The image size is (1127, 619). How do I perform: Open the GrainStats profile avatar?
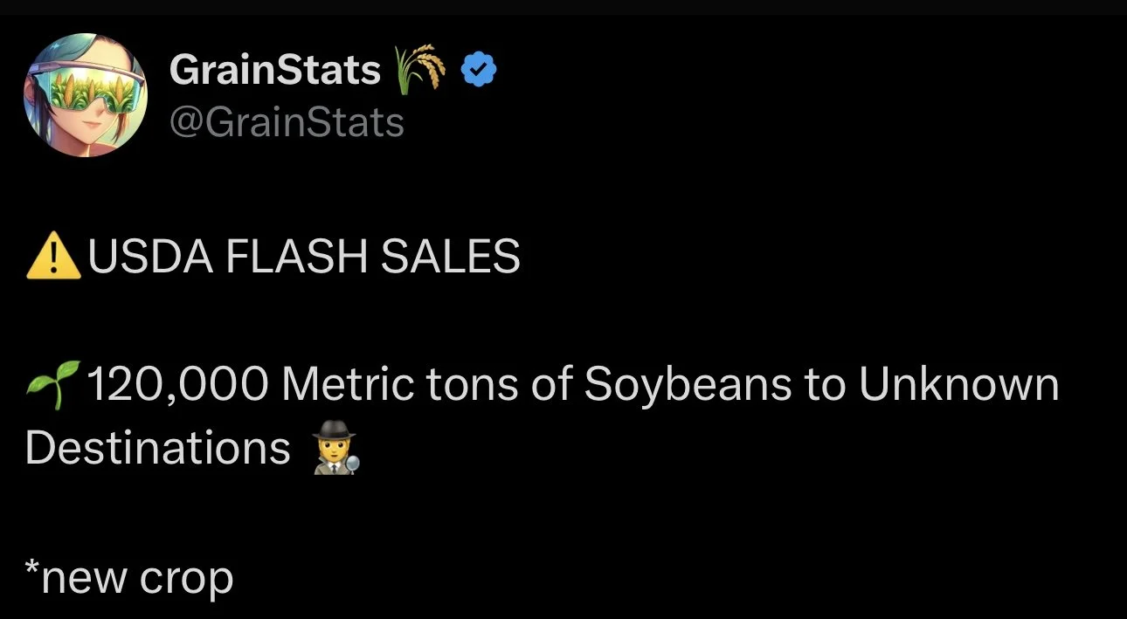pos(86,95)
